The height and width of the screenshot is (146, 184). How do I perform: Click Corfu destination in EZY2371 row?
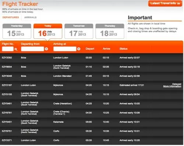coord(56,140)
